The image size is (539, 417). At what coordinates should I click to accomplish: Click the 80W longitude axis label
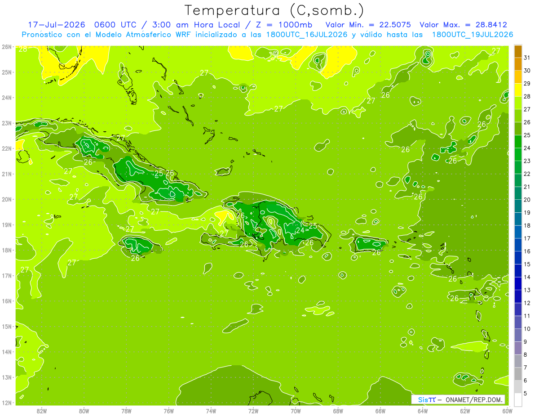(84, 411)
